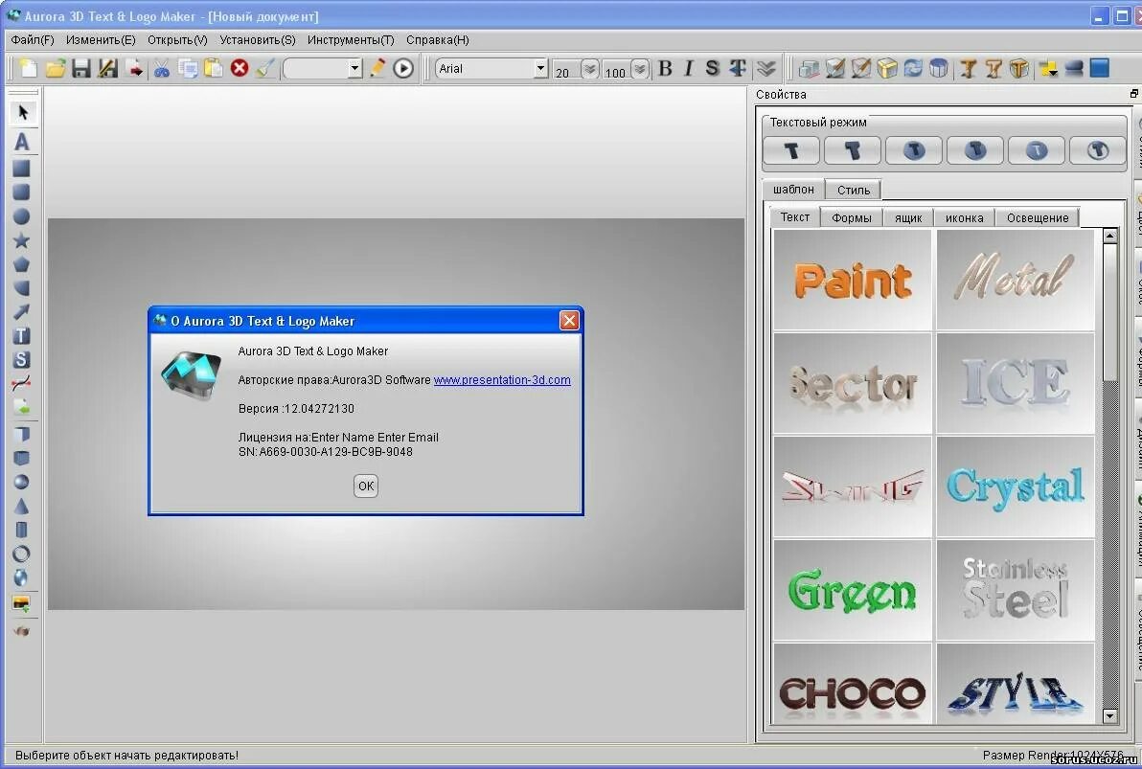Add a cylinder from the left toolbar
Viewport: 1142px width, 769px height.
(x=22, y=531)
